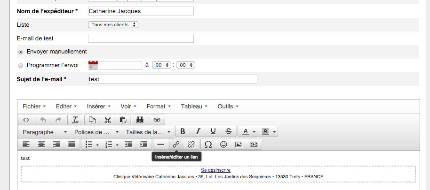Insert a numbered list

click(x=109, y=144)
